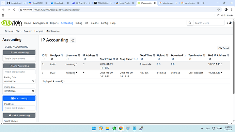Focus User Accounting username field

tap(19, 59)
